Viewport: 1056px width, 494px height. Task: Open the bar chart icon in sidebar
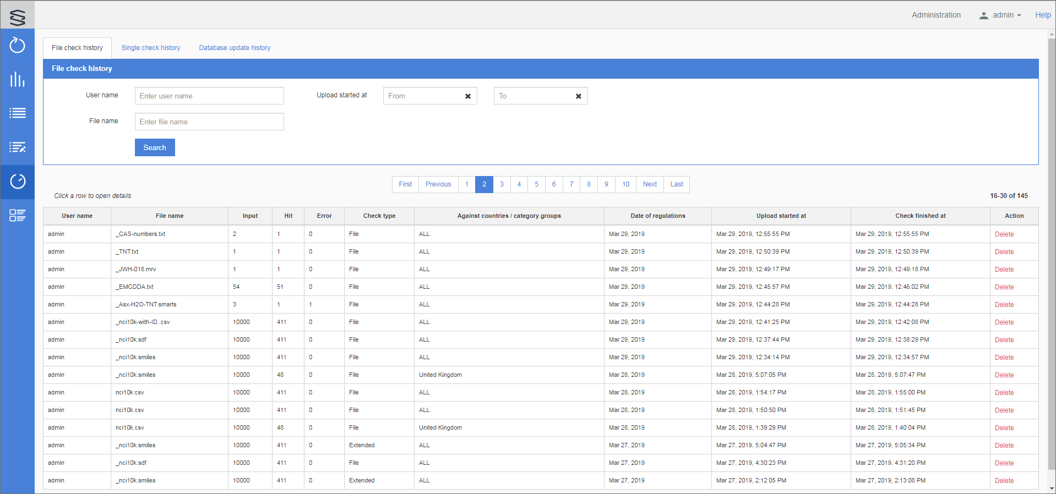[x=18, y=80]
